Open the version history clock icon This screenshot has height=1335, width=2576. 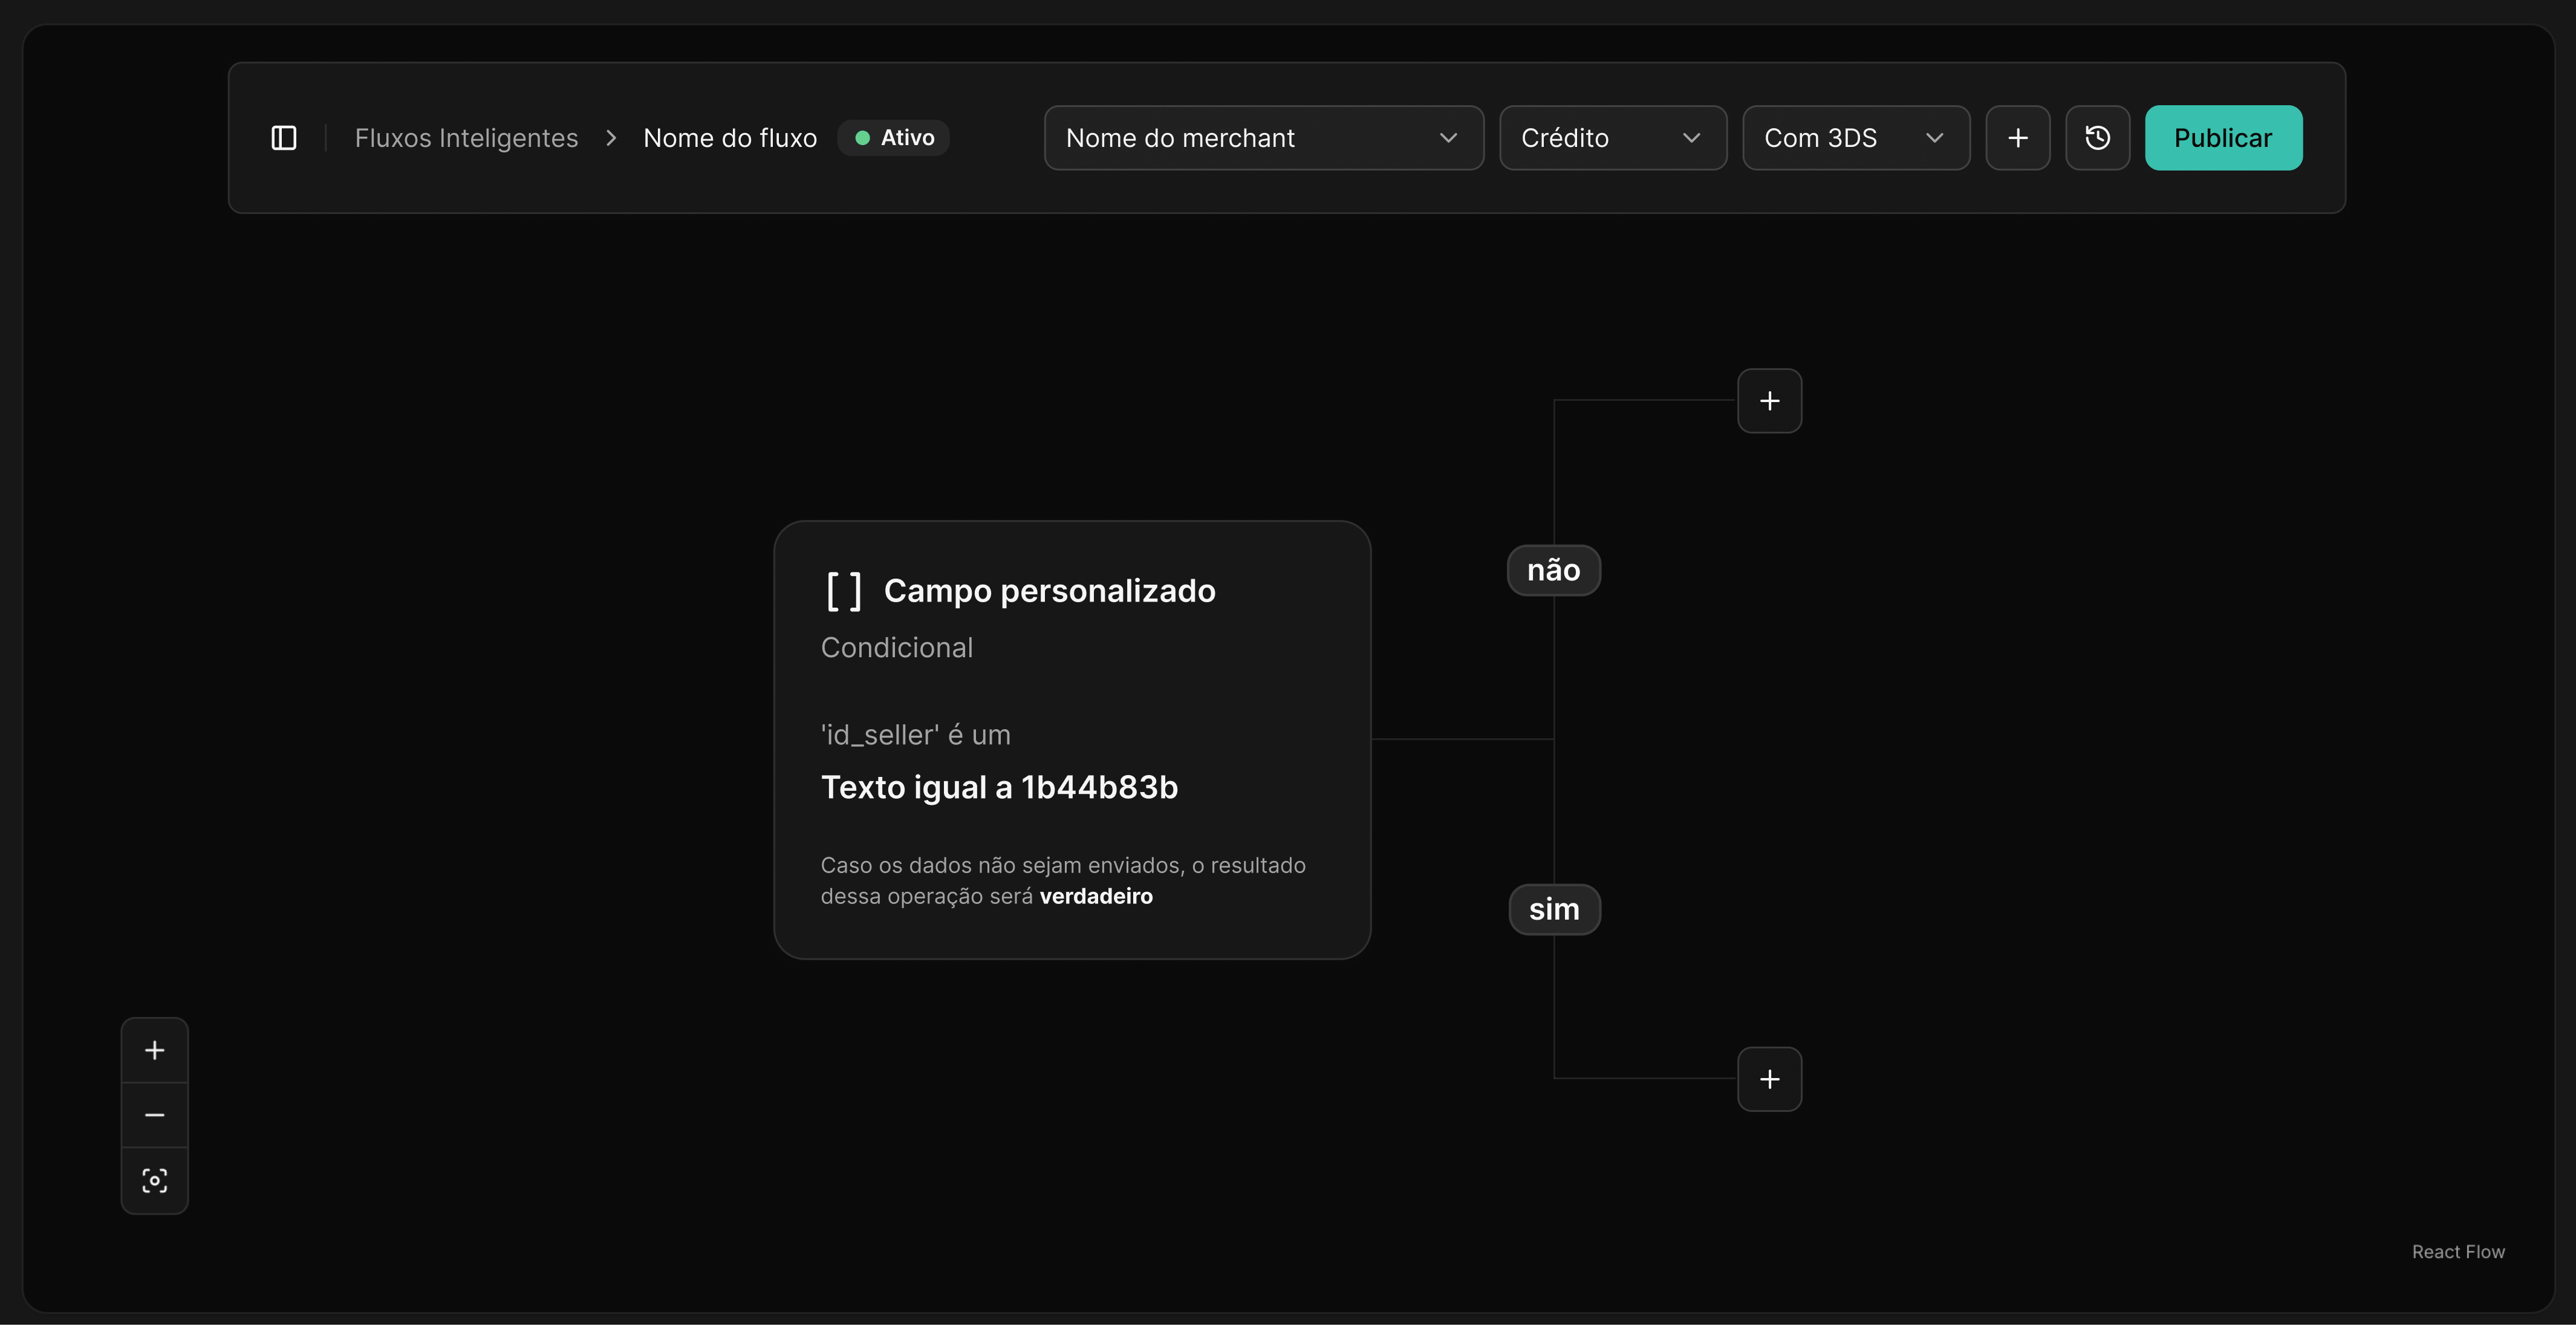click(x=2098, y=138)
